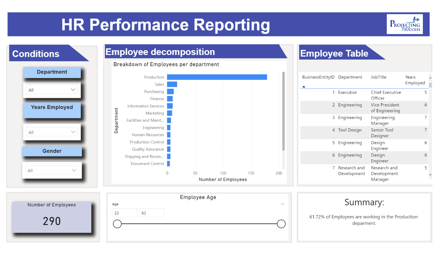The width and height of the screenshot is (438, 253).
Task: Click the 'HR Performance Reporting' title
Action: [166, 25]
